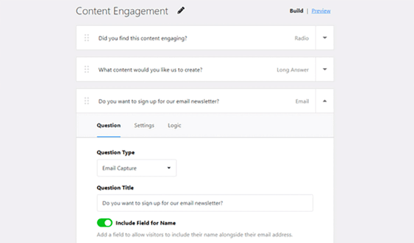
Task: Click the pencil icon to edit survey title
Action: [x=180, y=11]
